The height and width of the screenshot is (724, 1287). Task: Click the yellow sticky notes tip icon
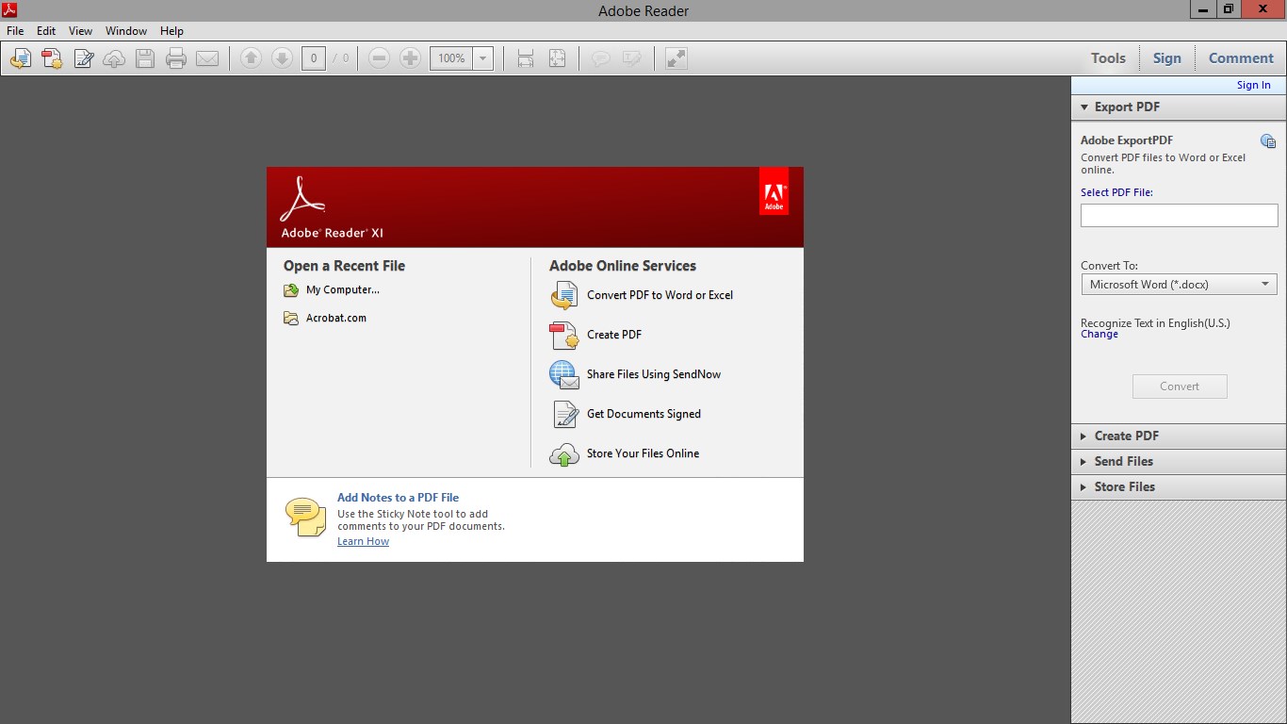pyautogui.click(x=305, y=518)
